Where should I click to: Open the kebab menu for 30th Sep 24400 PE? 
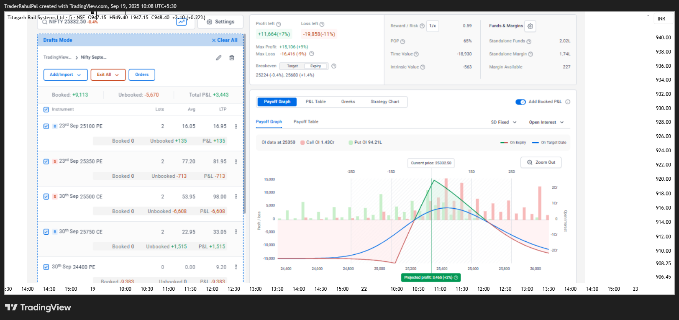coord(236,267)
